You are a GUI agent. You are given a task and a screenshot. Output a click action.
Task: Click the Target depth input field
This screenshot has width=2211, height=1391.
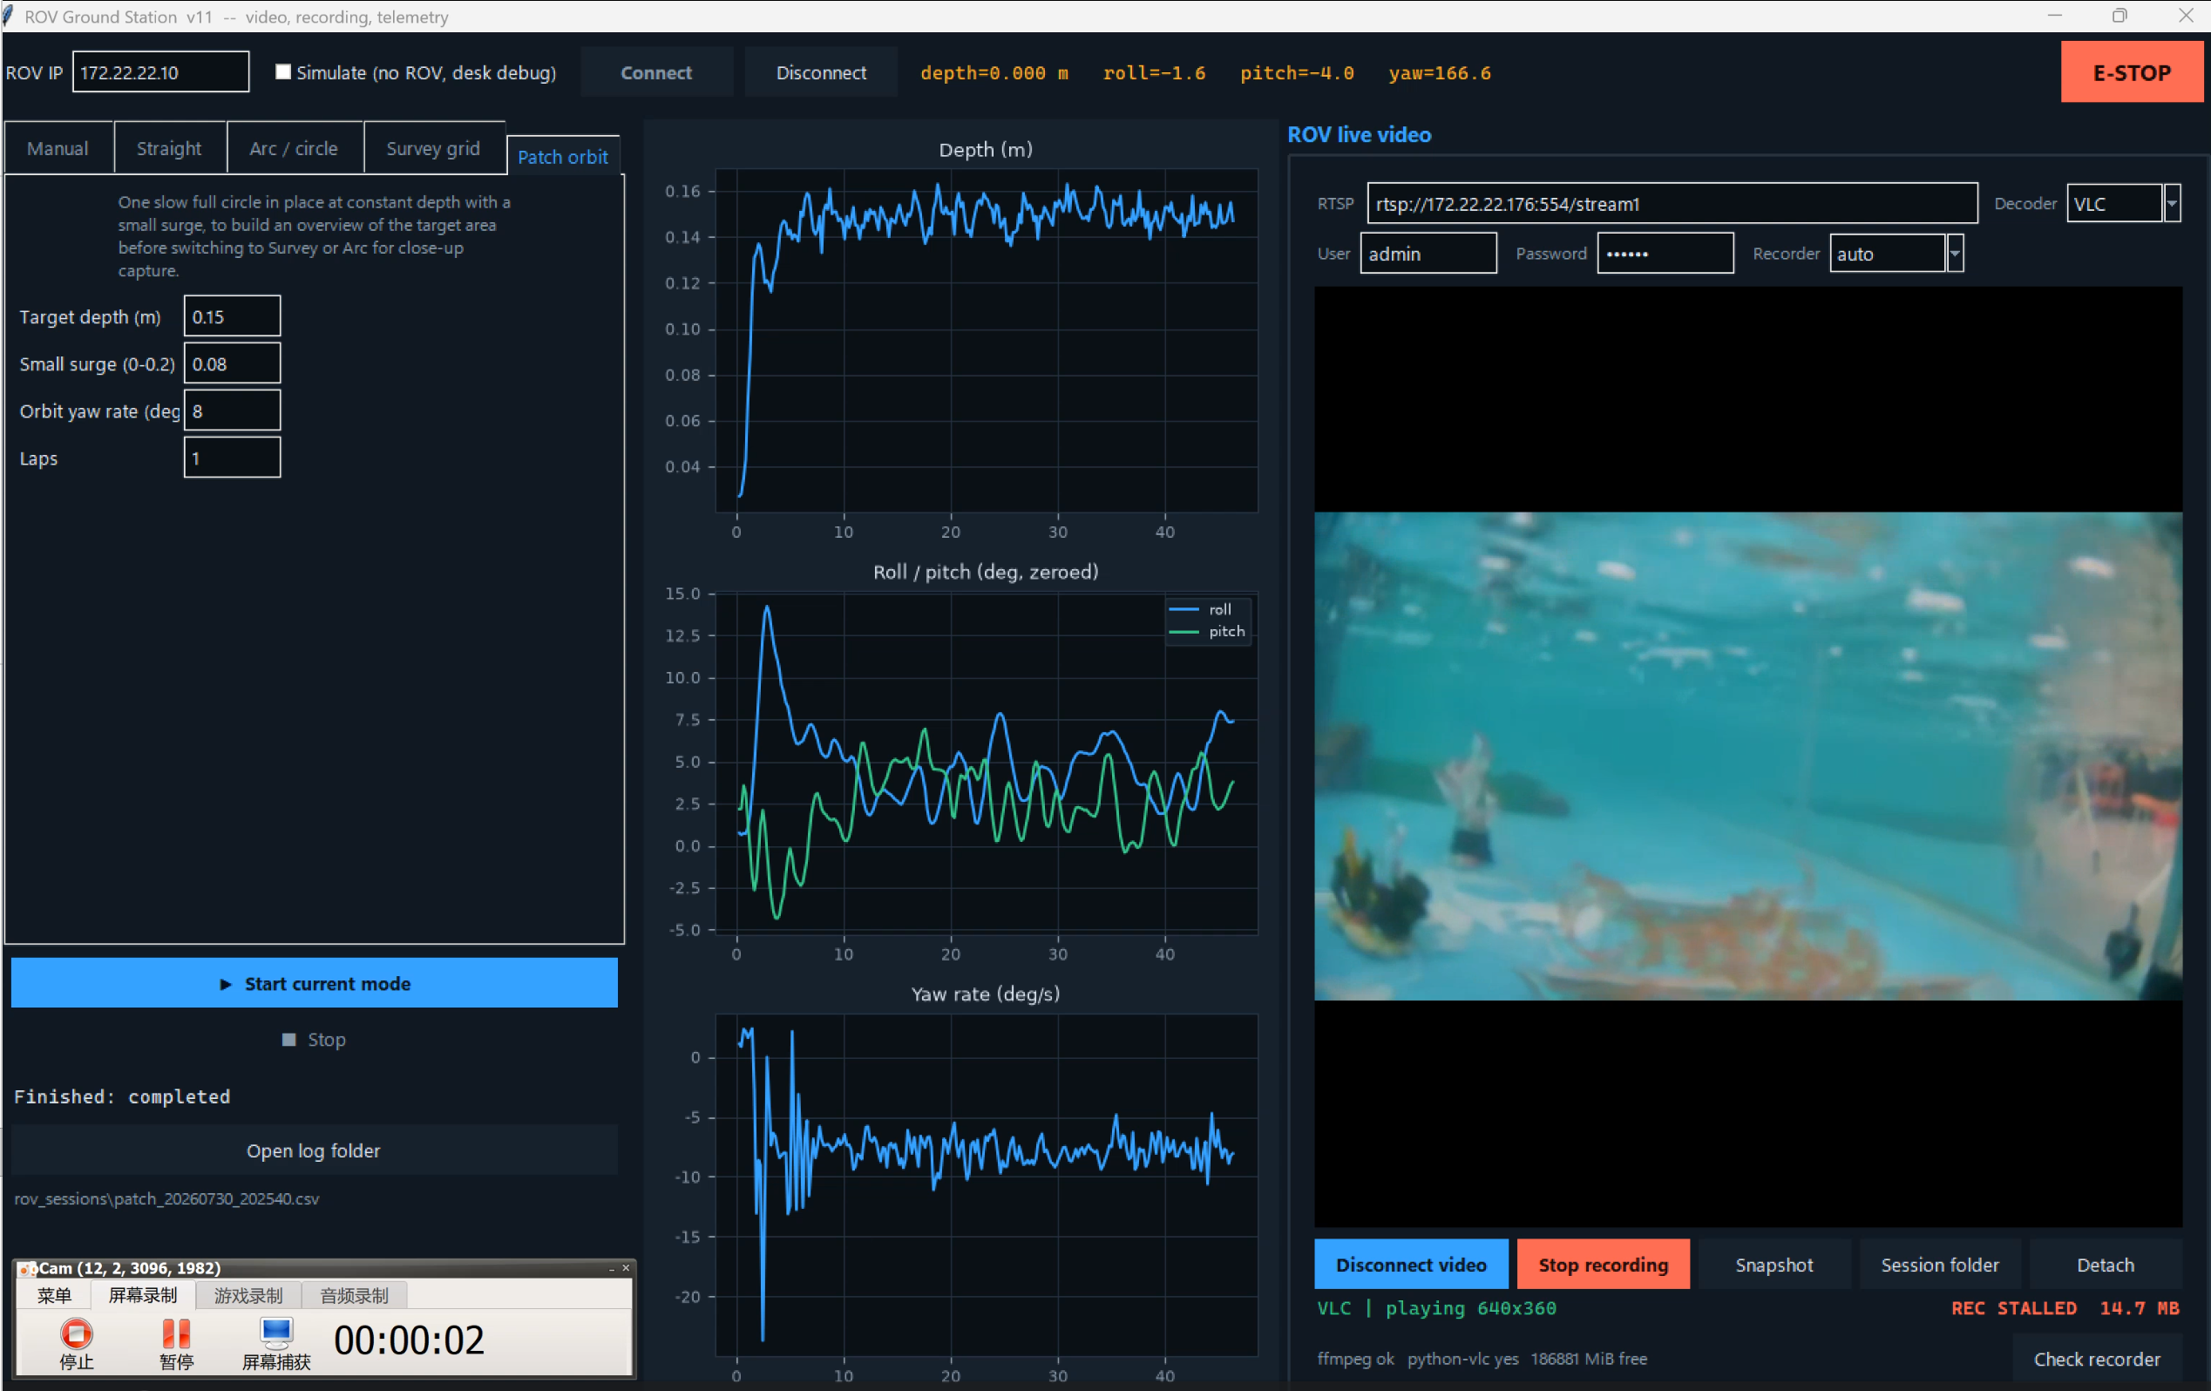click(233, 316)
